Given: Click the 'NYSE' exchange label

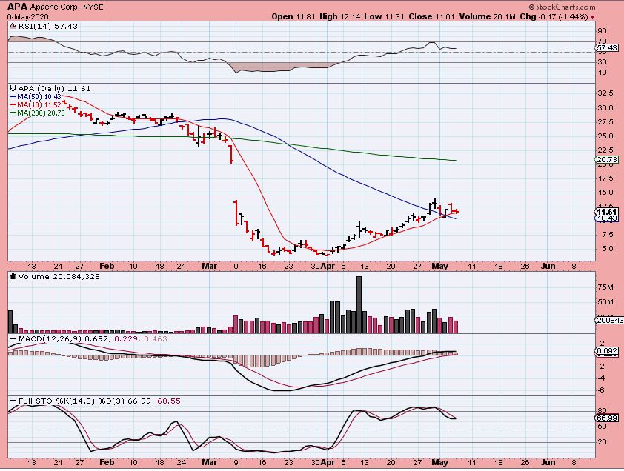Looking at the screenshot, I should (93, 7).
